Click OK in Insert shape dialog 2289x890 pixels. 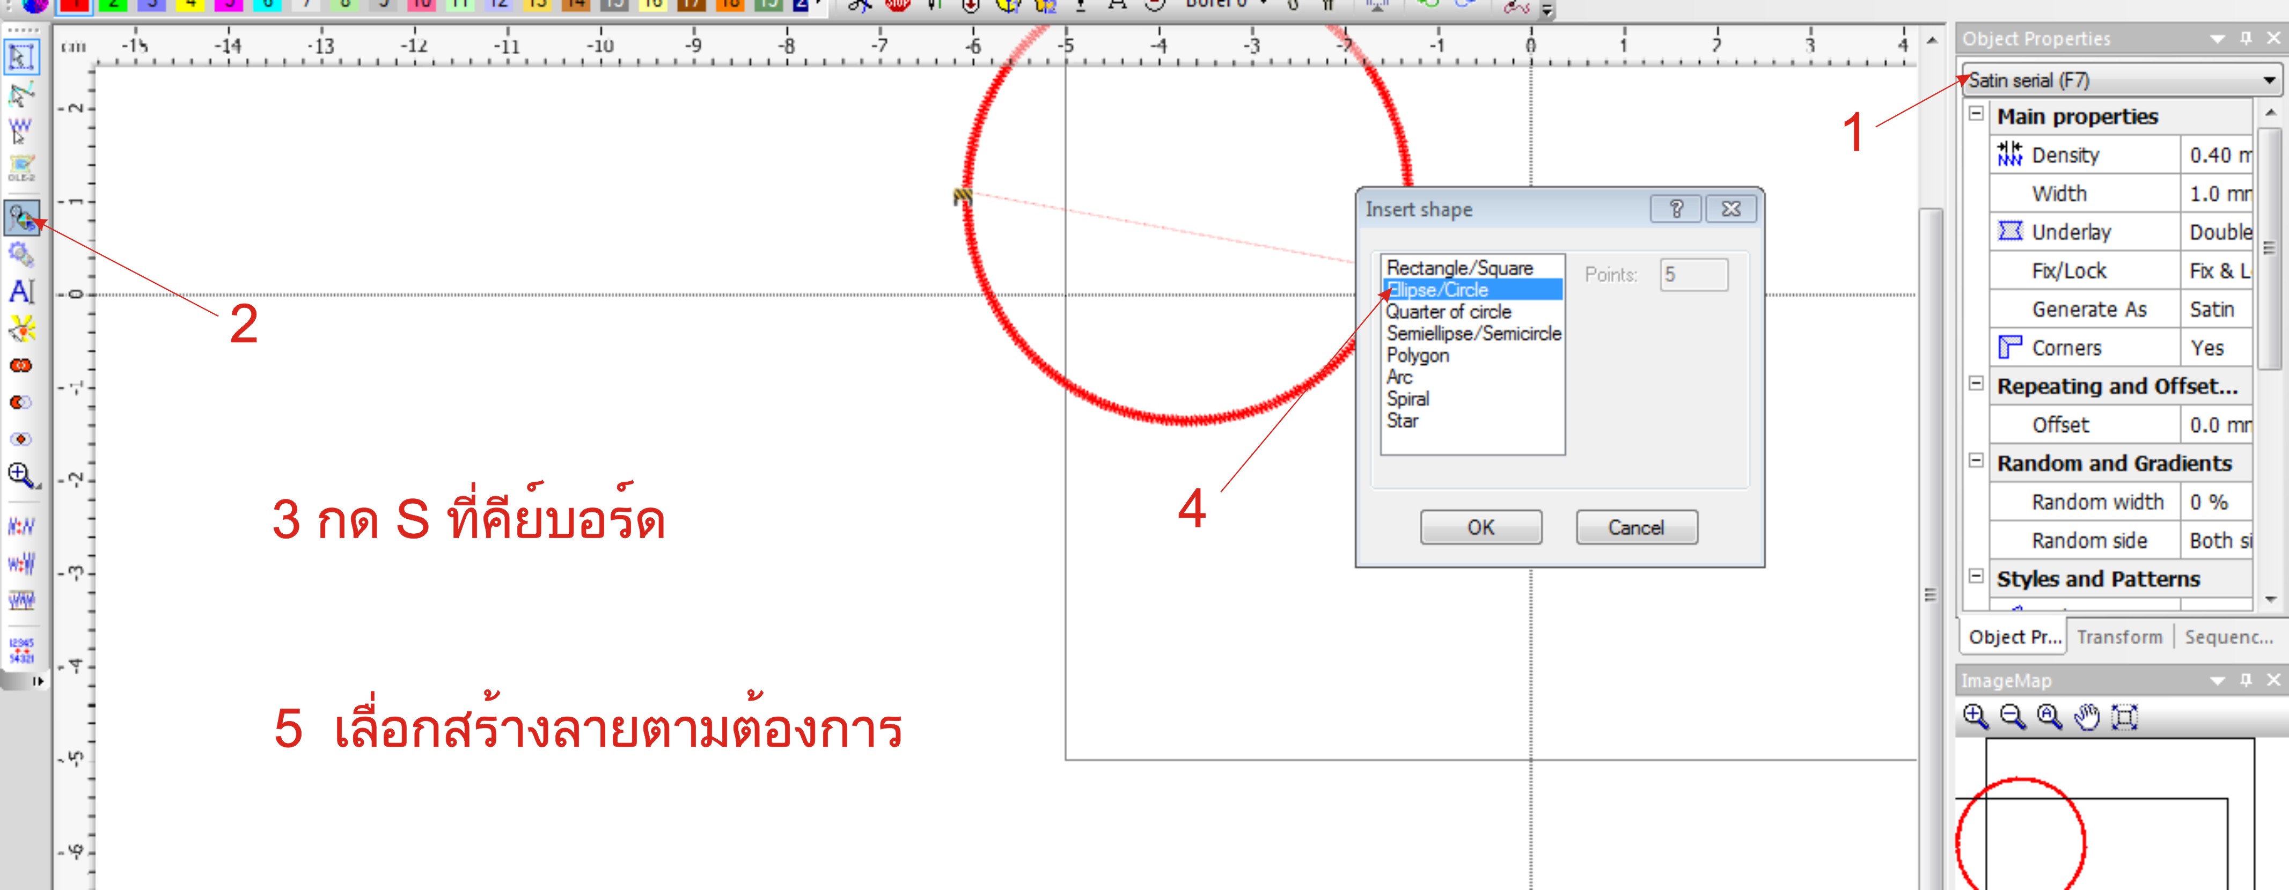point(1480,527)
